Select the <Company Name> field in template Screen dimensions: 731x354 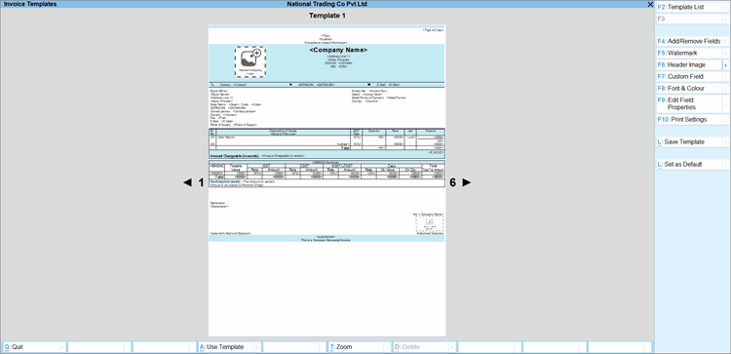(338, 50)
